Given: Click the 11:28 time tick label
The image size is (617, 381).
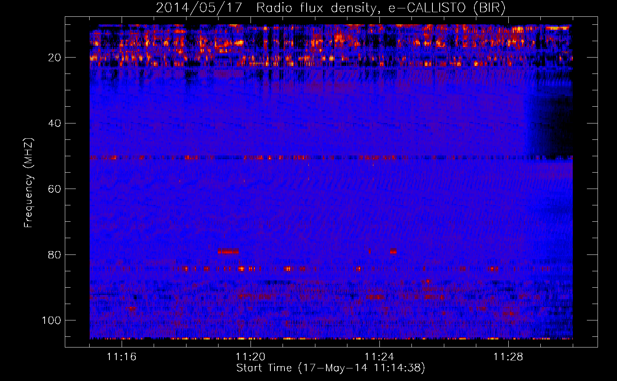Looking at the screenshot, I should click(x=508, y=357).
